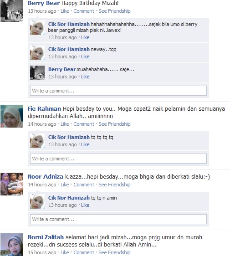Viewport: 230px width, 257px height.
Task: Click the comment box under Noor Adniza's post
Action: [x=118, y=219]
